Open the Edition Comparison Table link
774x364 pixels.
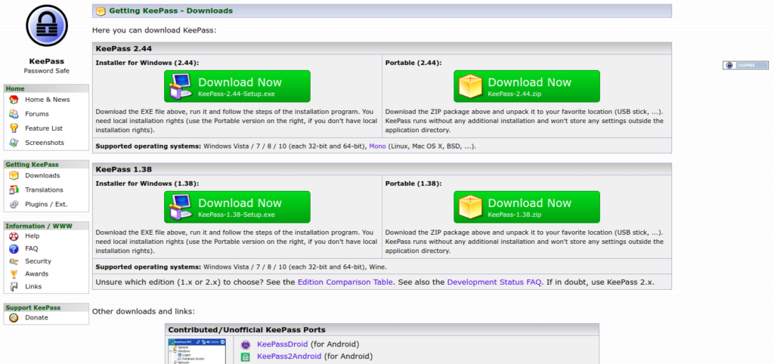tap(345, 282)
